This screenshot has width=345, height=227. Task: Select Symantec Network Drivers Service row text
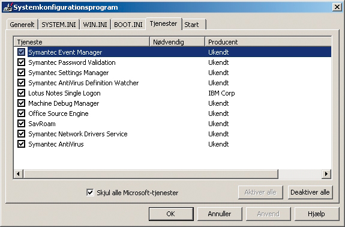[78, 134]
